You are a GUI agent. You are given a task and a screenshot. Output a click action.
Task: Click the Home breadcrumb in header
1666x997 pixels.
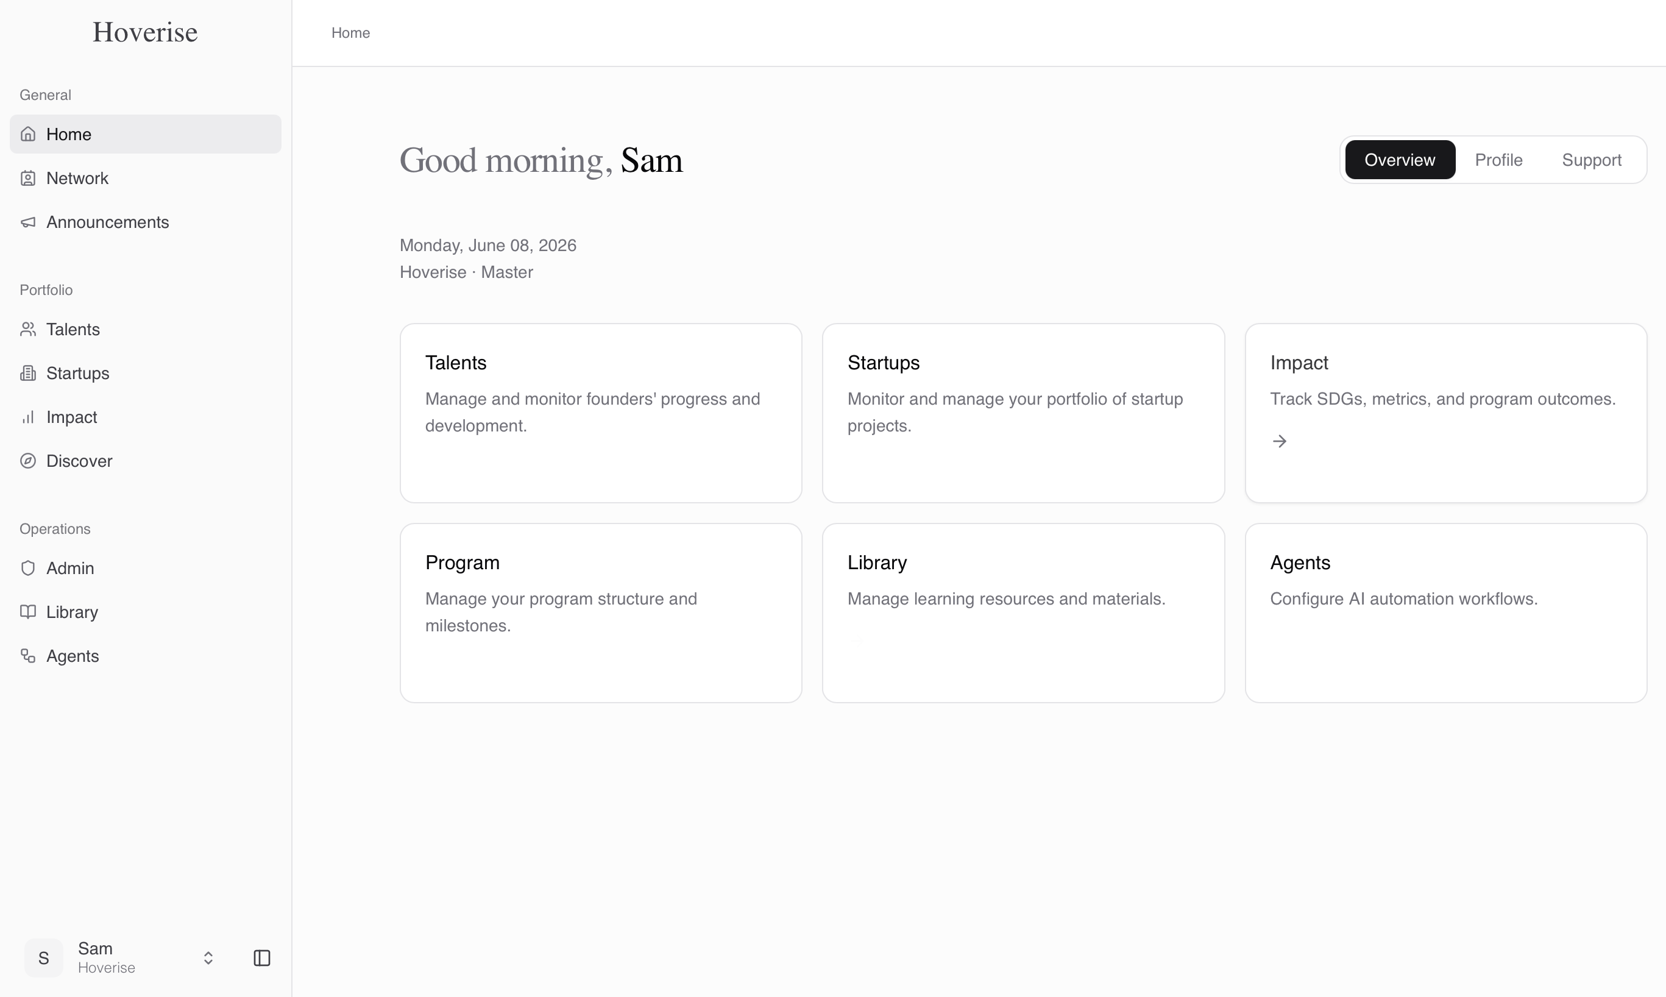coord(350,33)
